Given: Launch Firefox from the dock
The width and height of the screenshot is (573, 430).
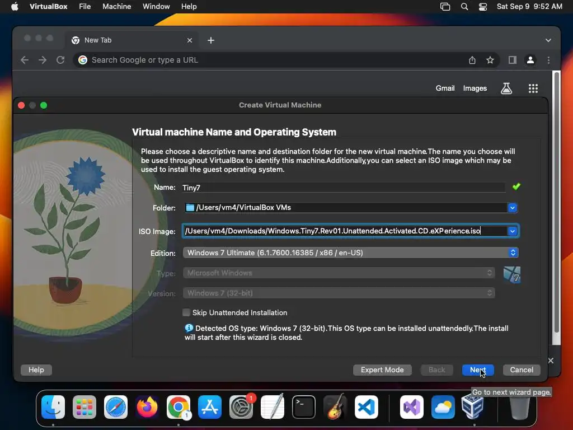Looking at the screenshot, I should 147,407.
